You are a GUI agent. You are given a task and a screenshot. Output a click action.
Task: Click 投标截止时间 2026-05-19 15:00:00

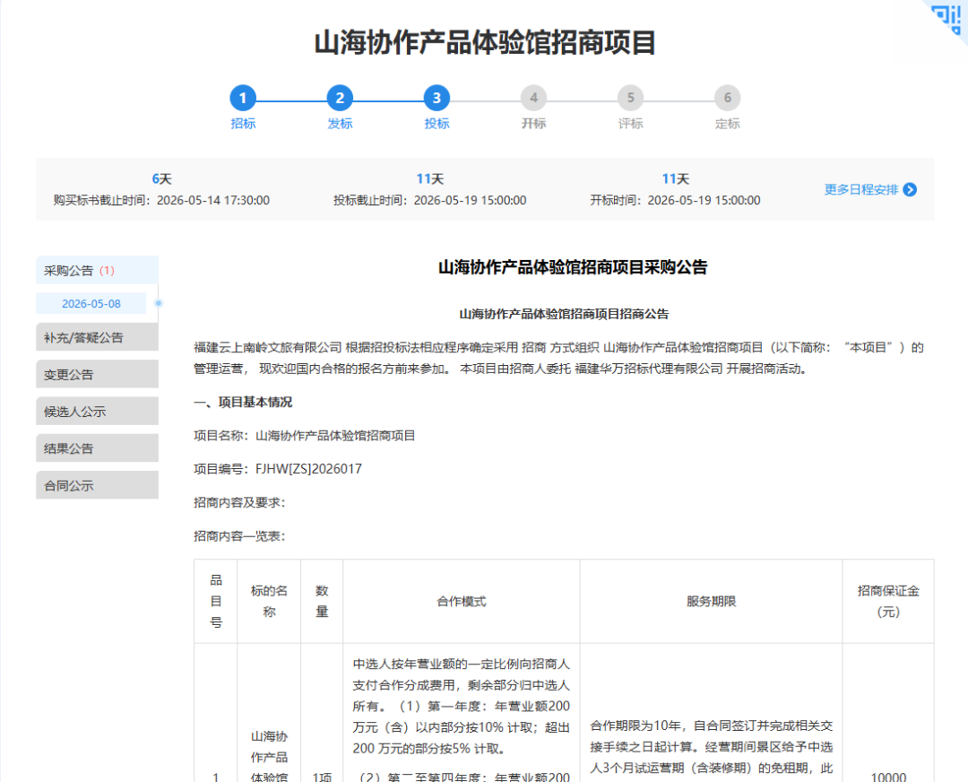click(429, 200)
